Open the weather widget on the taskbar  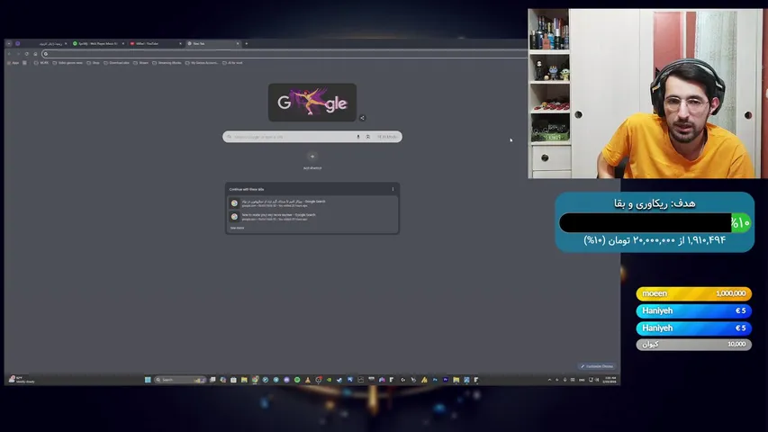22,380
